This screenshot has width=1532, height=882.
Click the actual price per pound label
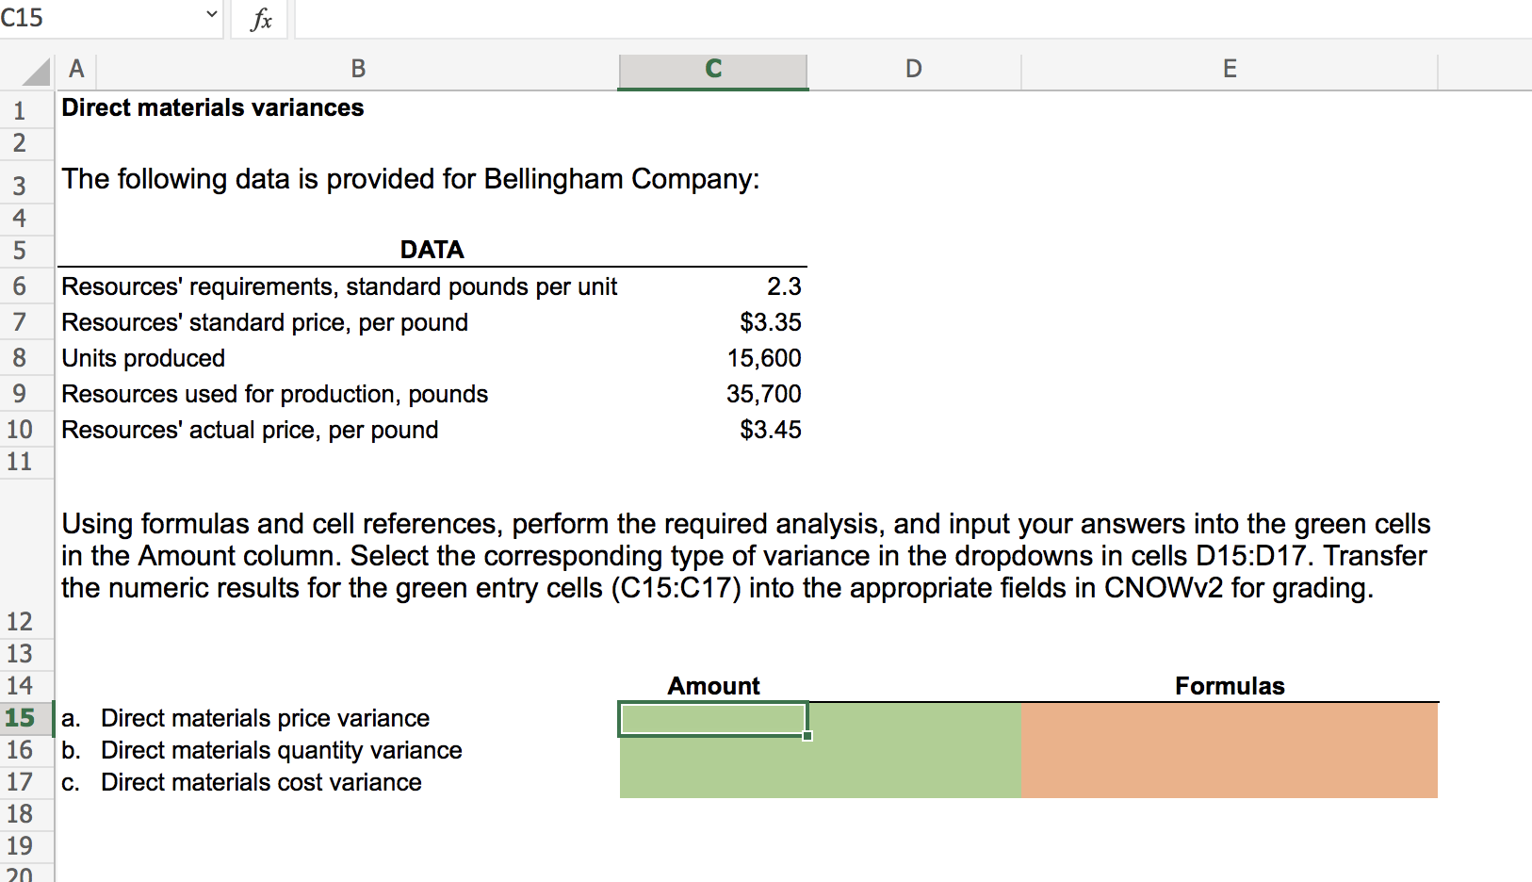(x=250, y=430)
